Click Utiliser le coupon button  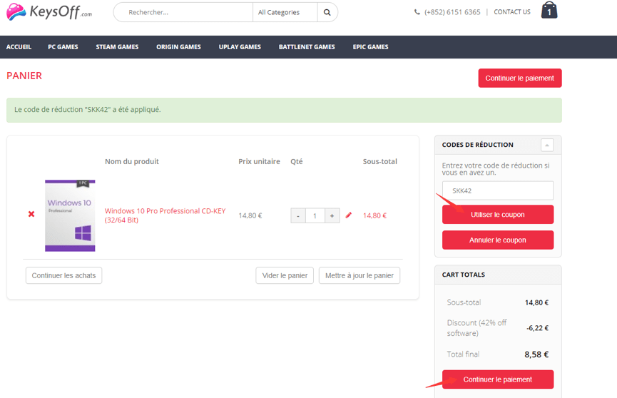click(x=498, y=215)
